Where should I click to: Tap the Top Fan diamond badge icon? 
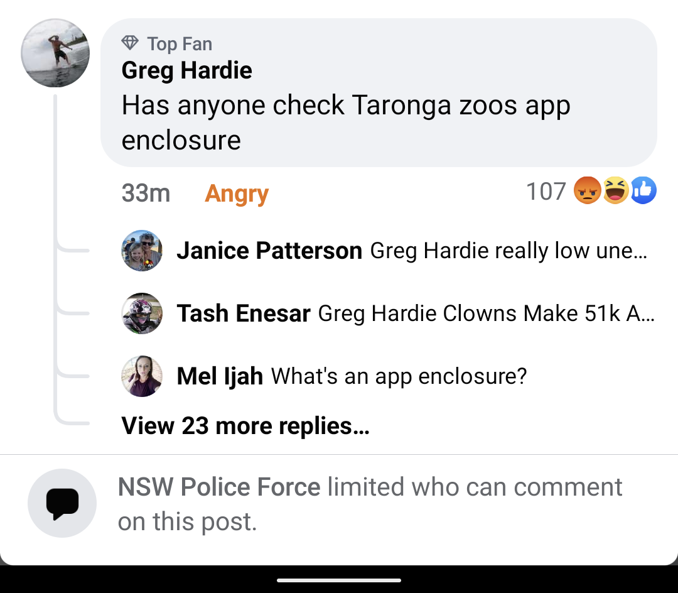(130, 43)
